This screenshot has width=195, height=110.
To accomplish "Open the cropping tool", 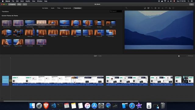I will pos(152,8).
